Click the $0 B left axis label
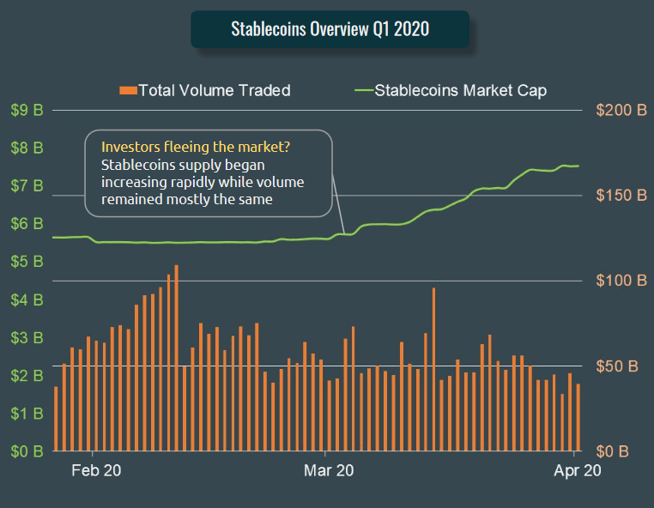This screenshot has height=508, width=654. (27, 451)
